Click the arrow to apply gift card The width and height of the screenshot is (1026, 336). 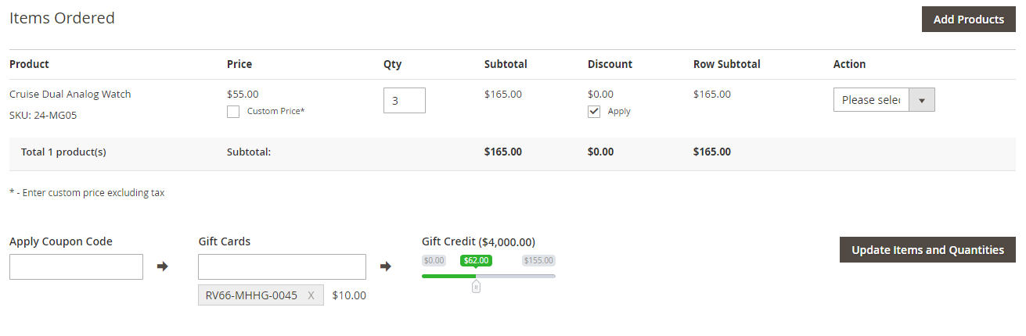[x=386, y=266]
